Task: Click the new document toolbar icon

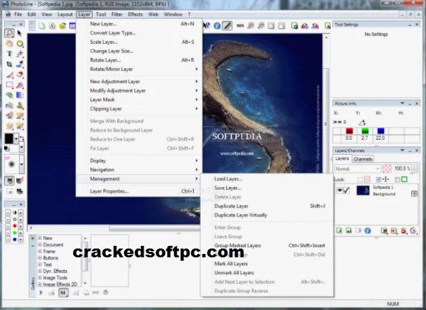Action: tap(42, 26)
